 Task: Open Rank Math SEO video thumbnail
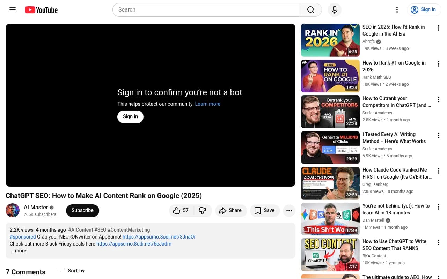pos(330,76)
